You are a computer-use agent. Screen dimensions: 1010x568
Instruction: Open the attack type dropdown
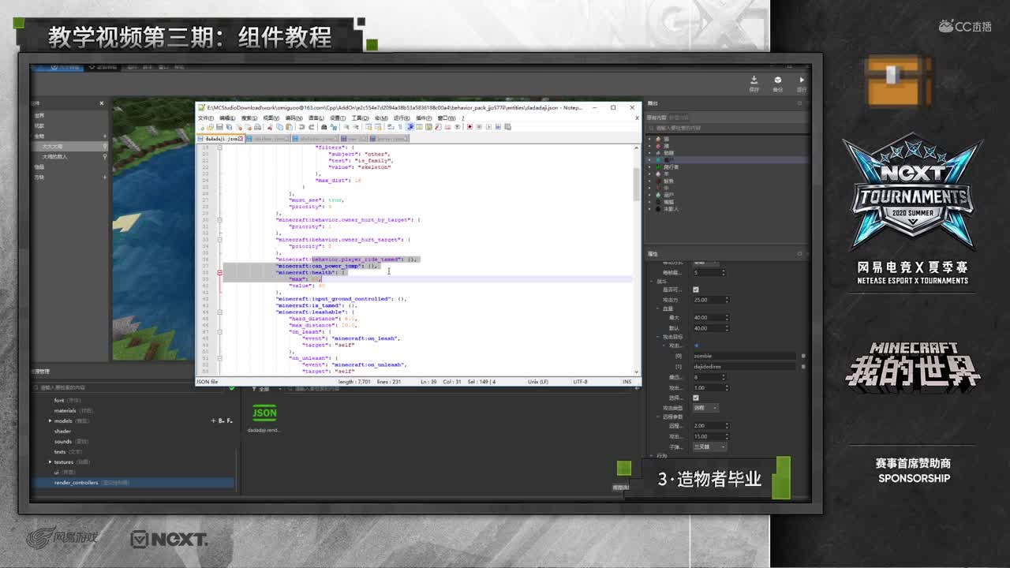click(x=705, y=408)
